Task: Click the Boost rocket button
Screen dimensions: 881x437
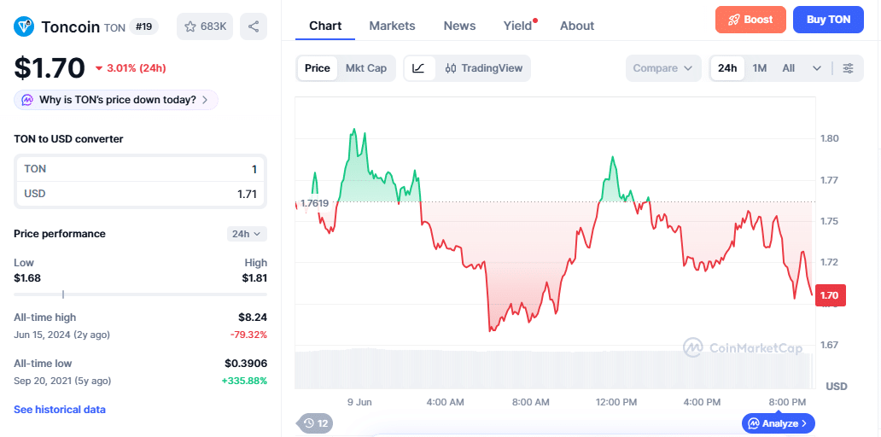Action: point(750,20)
